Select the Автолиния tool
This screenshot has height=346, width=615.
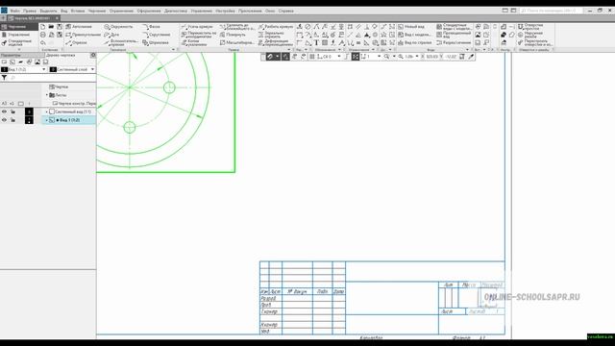point(79,27)
